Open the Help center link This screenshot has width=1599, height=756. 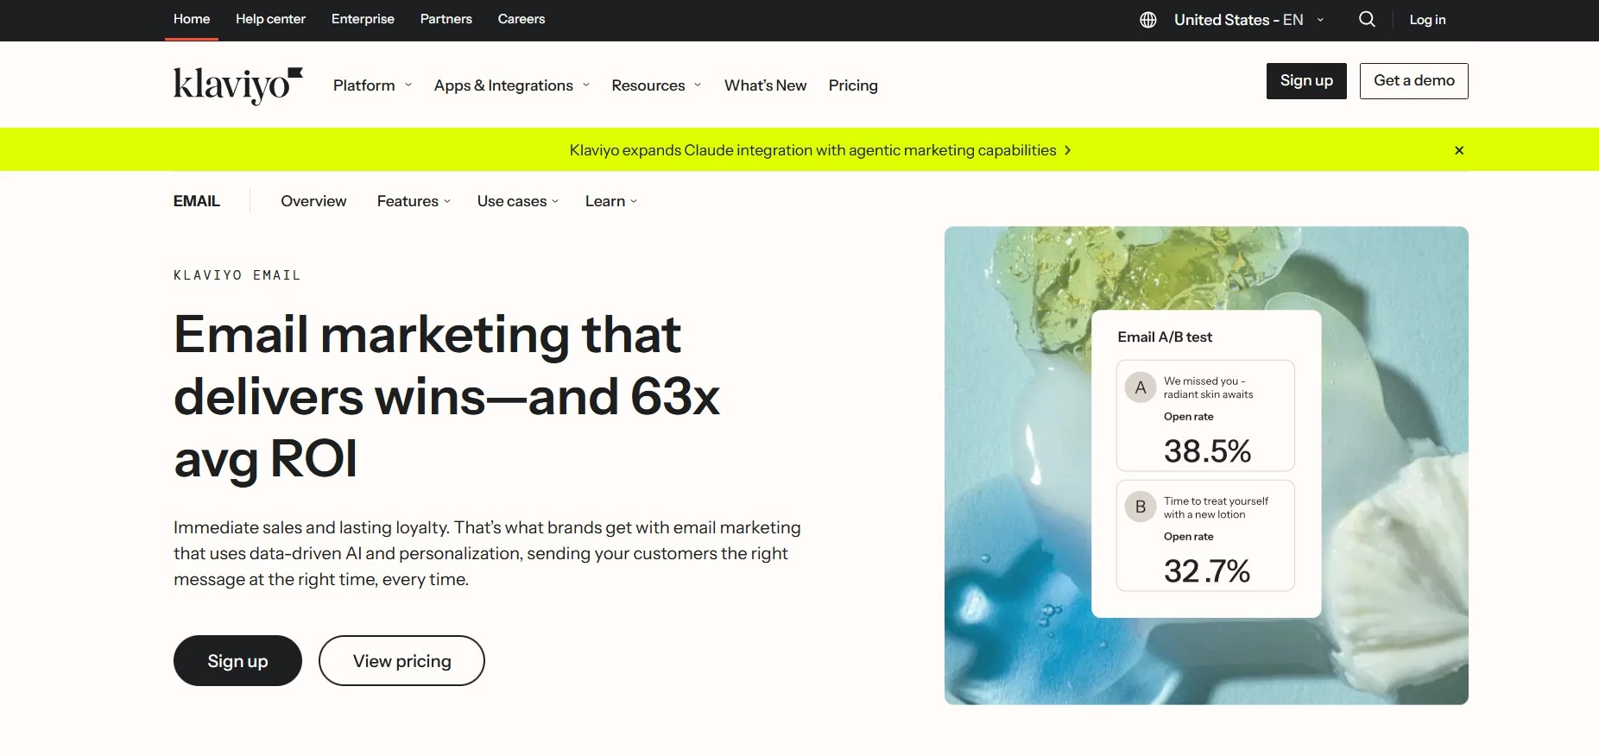(x=270, y=19)
